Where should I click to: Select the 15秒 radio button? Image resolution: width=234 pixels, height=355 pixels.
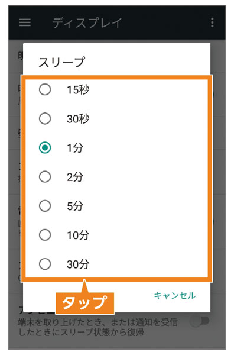point(45,89)
